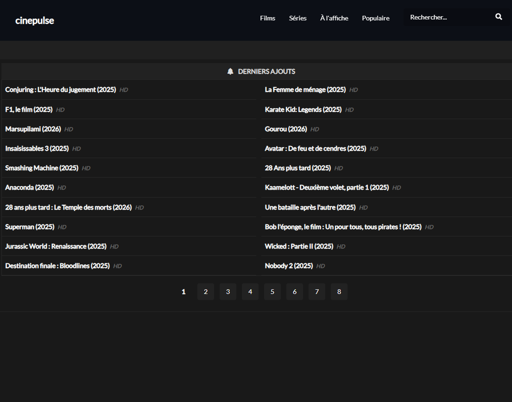Jump to page 5 in pagination
The image size is (512, 402).
272,292
